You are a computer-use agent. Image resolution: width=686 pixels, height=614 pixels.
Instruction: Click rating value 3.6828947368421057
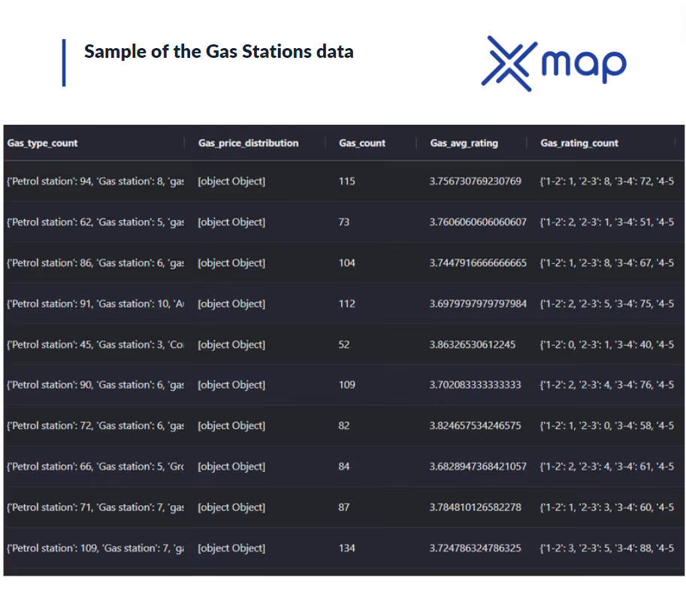click(478, 466)
